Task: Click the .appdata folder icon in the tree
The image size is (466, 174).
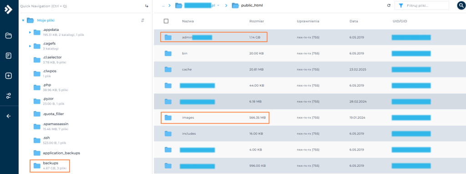Action: click(x=37, y=32)
